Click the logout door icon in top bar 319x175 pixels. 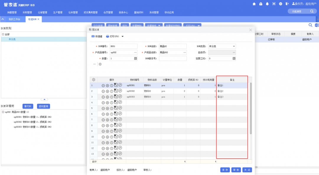[x=287, y=4]
